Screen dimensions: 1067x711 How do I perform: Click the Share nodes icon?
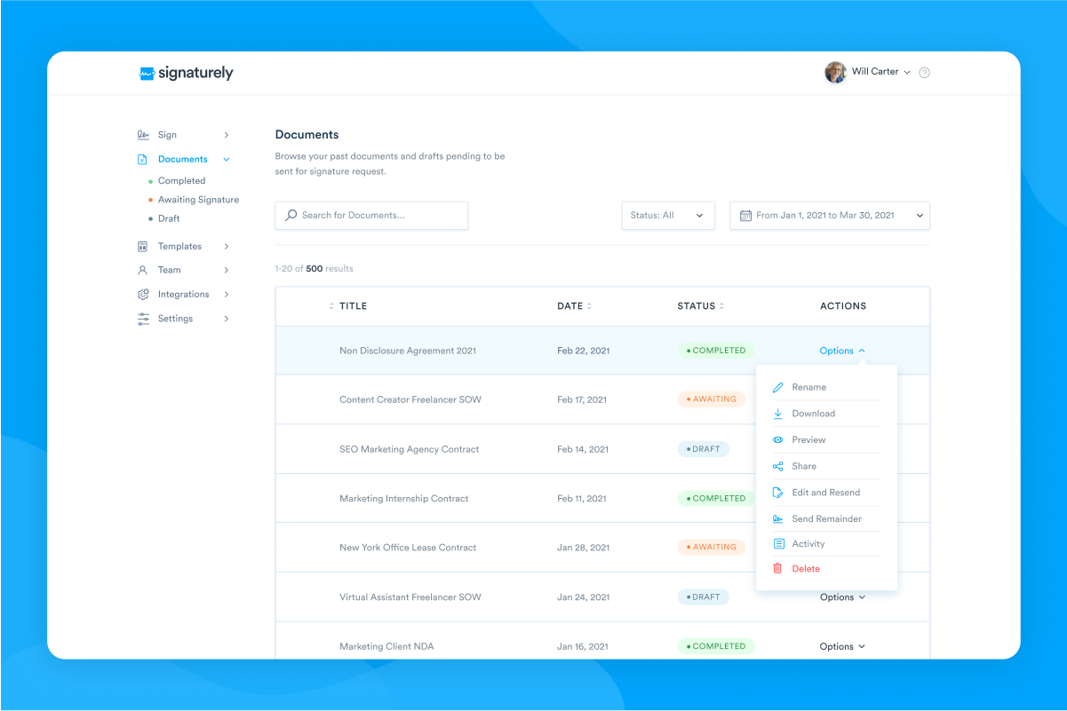(778, 467)
